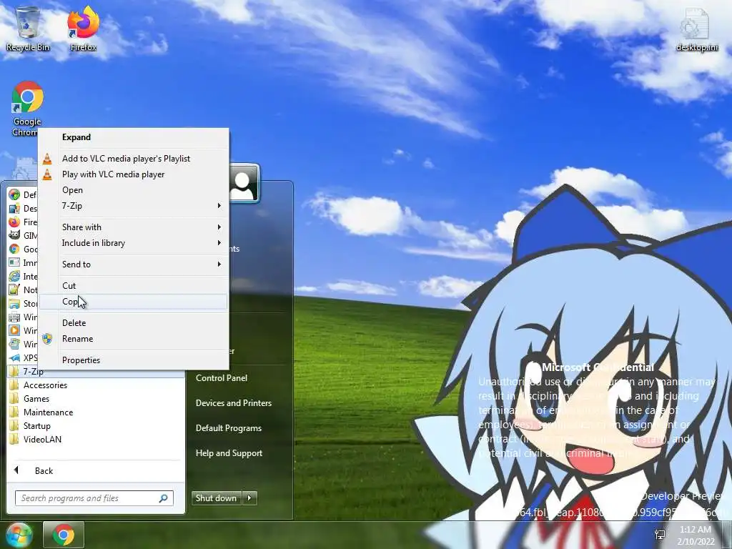Click the Startup folder icon
Image resolution: width=732 pixels, height=549 pixels.
14,426
